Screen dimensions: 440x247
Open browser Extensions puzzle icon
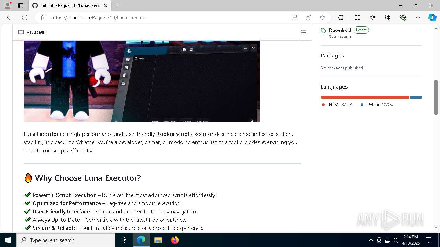341,17
